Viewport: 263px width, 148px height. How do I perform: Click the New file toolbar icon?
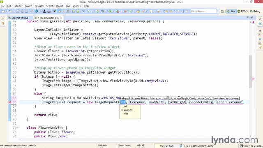(x=3, y=11)
